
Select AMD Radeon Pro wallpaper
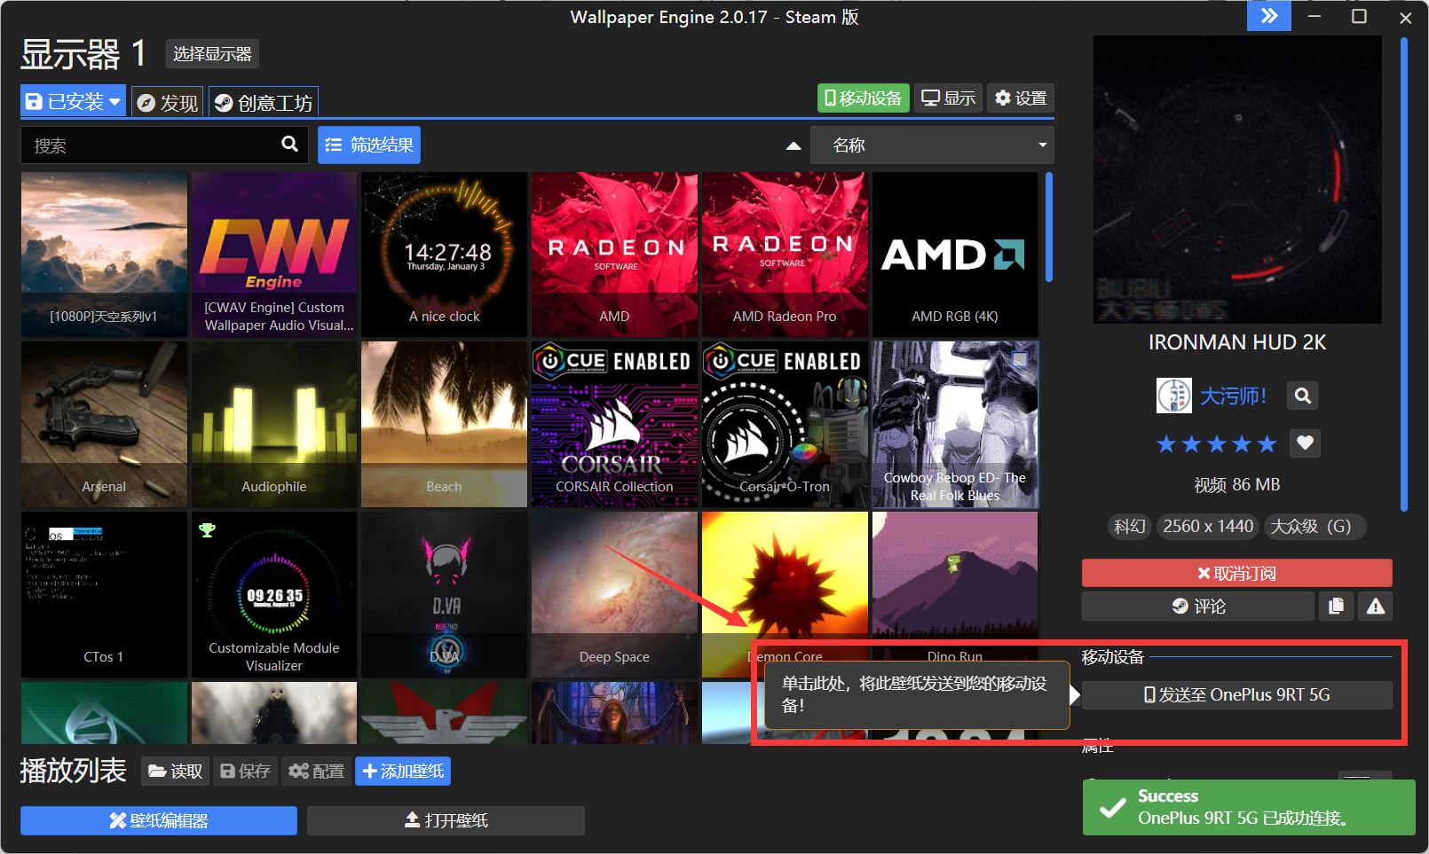click(785, 255)
